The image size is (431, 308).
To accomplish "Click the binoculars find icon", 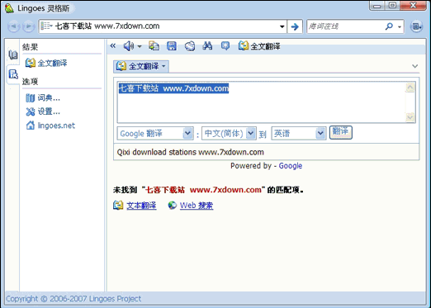I will [x=207, y=45].
